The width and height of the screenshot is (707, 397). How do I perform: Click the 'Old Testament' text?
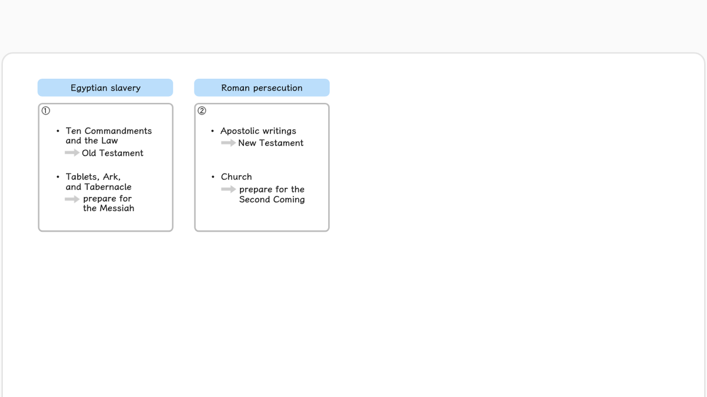(x=113, y=153)
